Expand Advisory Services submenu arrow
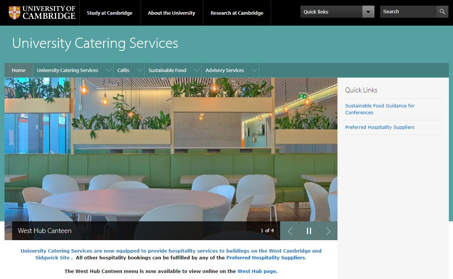The image size is (453, 279). [x=254, y=70]
